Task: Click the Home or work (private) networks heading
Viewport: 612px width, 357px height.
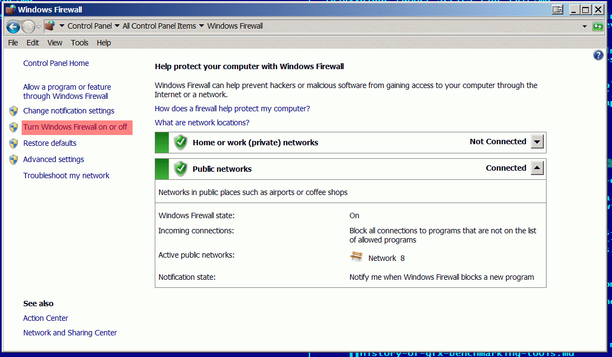Action: click(x=255, y=143)
